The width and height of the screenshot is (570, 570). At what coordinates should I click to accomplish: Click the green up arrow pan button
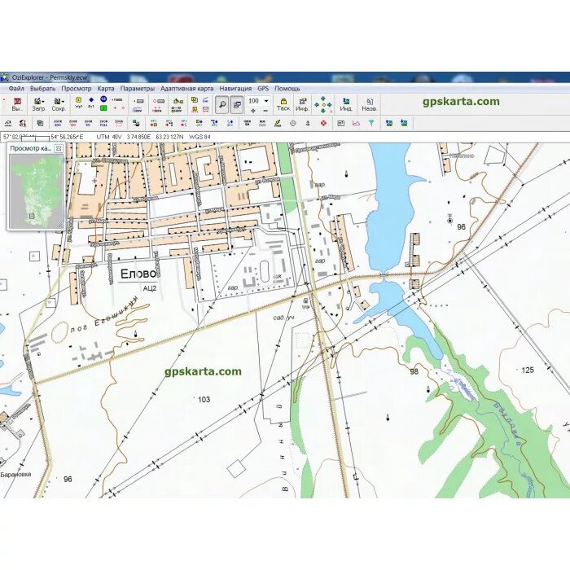pos(322,99)
